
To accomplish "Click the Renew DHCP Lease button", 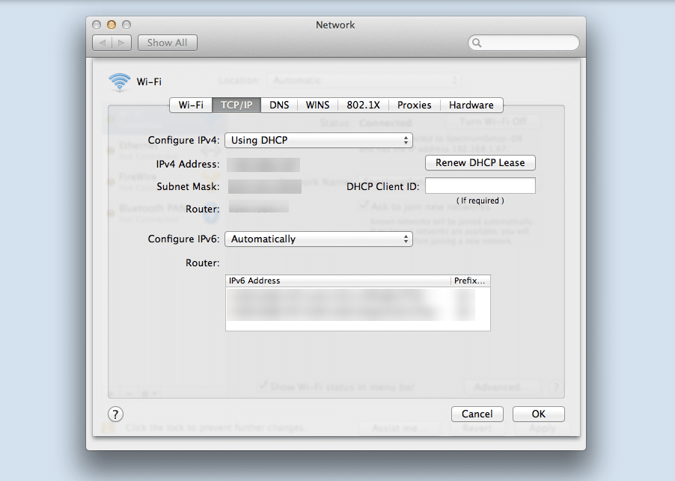I will tap(480, 162).
